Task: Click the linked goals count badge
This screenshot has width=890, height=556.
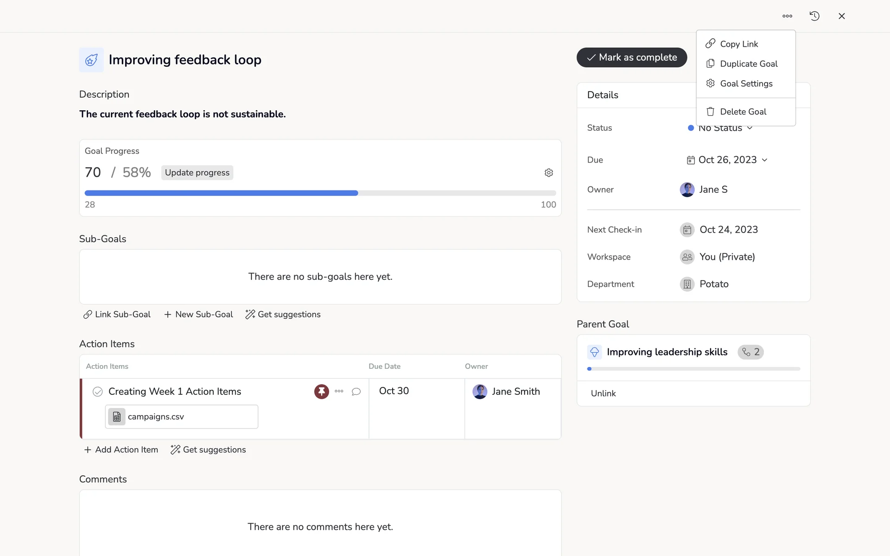Action: (x=750, y=352)
